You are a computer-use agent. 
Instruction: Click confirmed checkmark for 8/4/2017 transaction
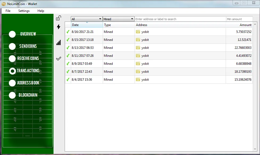coord(68,79)
